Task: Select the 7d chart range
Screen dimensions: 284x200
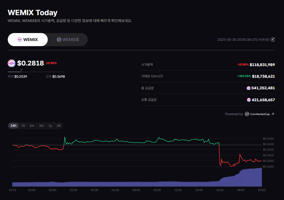Action: pos(23,126)
